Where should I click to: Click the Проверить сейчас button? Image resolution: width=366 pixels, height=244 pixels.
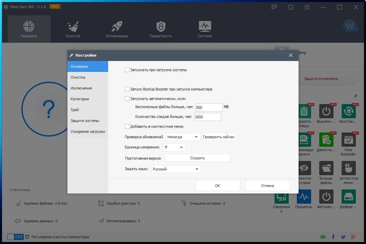click(219, 137)
